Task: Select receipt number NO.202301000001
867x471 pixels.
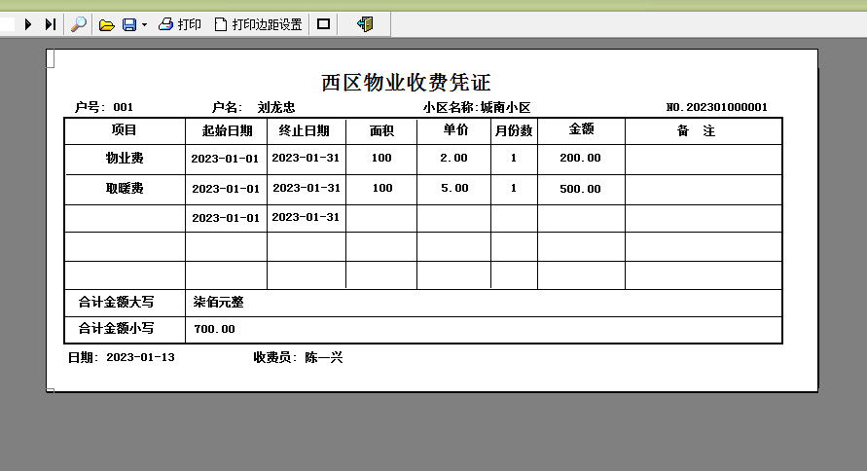Action: 716,107
